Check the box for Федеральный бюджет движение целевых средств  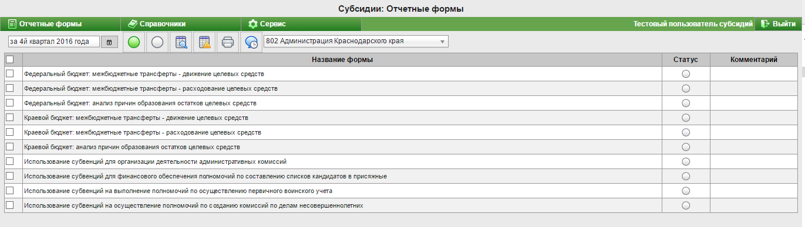pyautogui.click(x=9, y=74)
